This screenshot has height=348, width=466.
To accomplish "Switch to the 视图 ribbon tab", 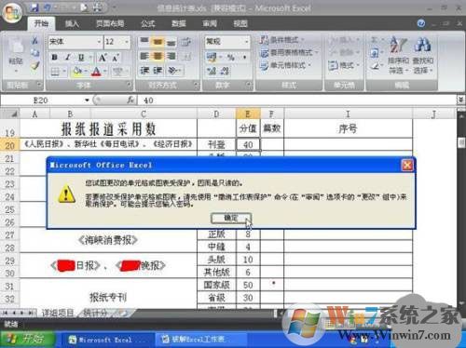I will 240,23.
